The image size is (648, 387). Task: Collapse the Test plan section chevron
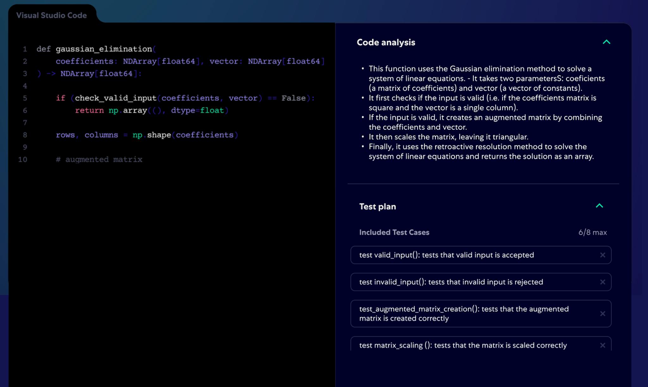click(x=599, y=206)
